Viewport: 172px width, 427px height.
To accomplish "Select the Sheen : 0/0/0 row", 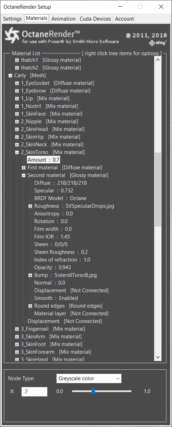I will coord(51,244).
